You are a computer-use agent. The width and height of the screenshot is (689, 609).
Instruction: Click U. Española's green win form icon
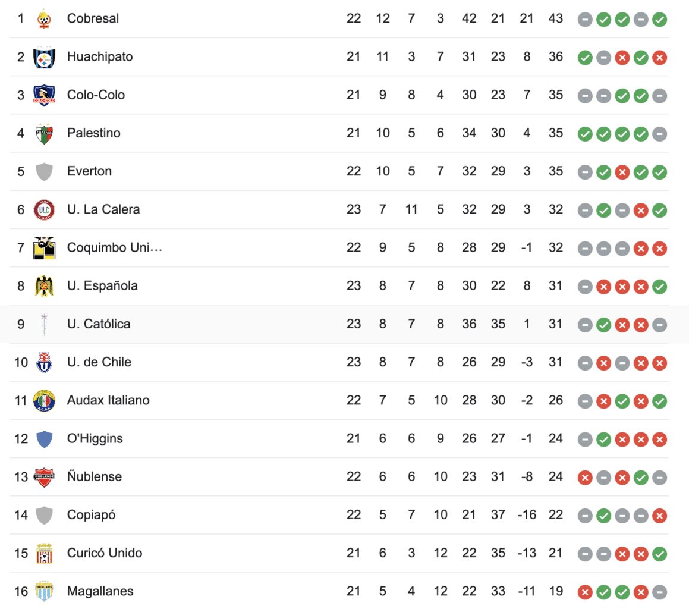[659, 286]
